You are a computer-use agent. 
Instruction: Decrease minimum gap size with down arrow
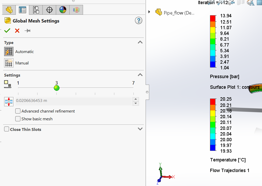pos(136,103)
